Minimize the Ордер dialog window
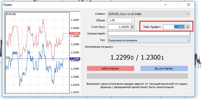The image size is (203, 99). coord(165,5)
